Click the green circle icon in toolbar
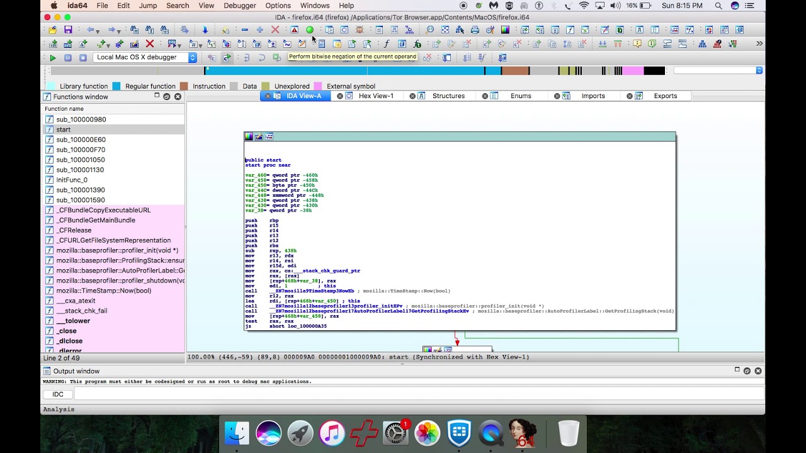The image size is (806, 453). click(x=310, y=30)
